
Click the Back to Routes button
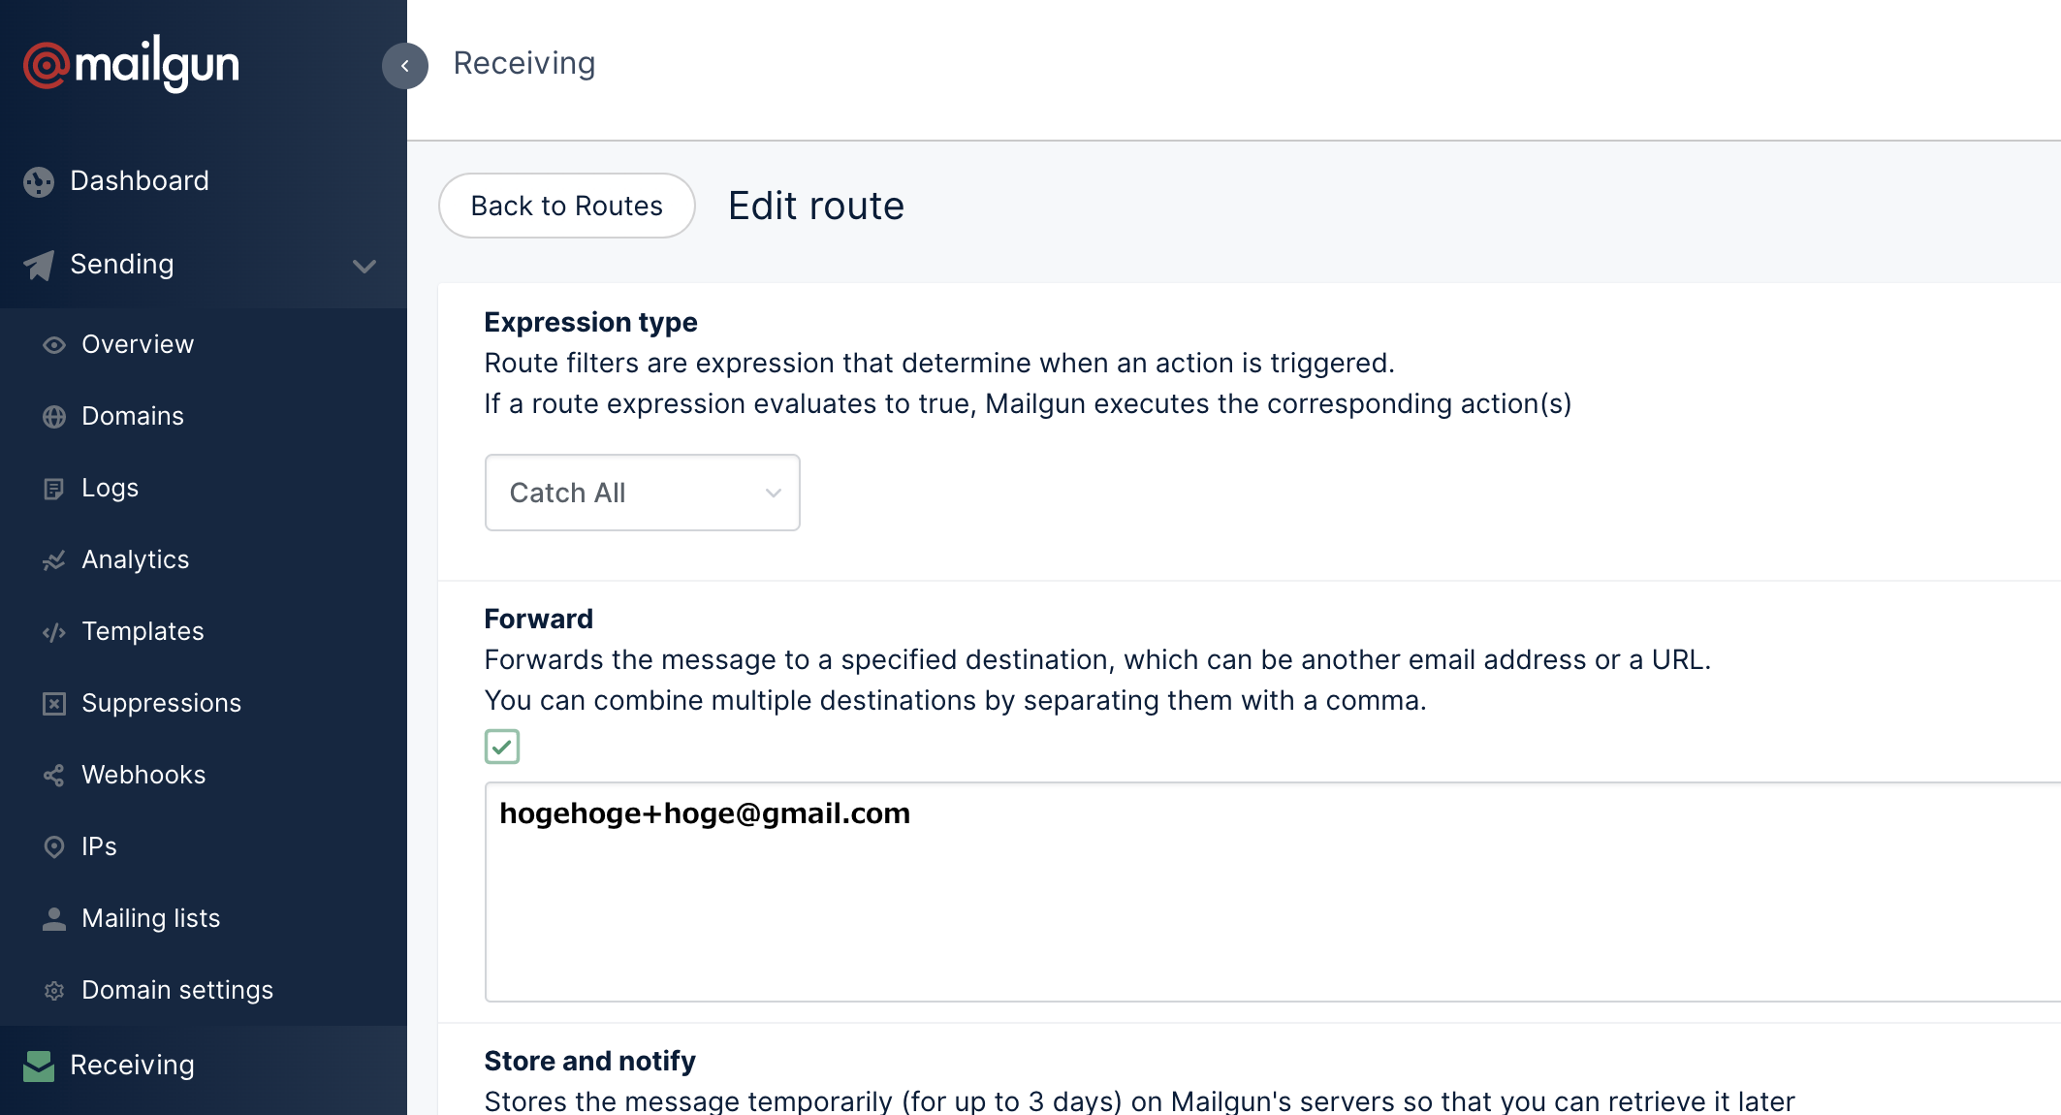point(566,206)
